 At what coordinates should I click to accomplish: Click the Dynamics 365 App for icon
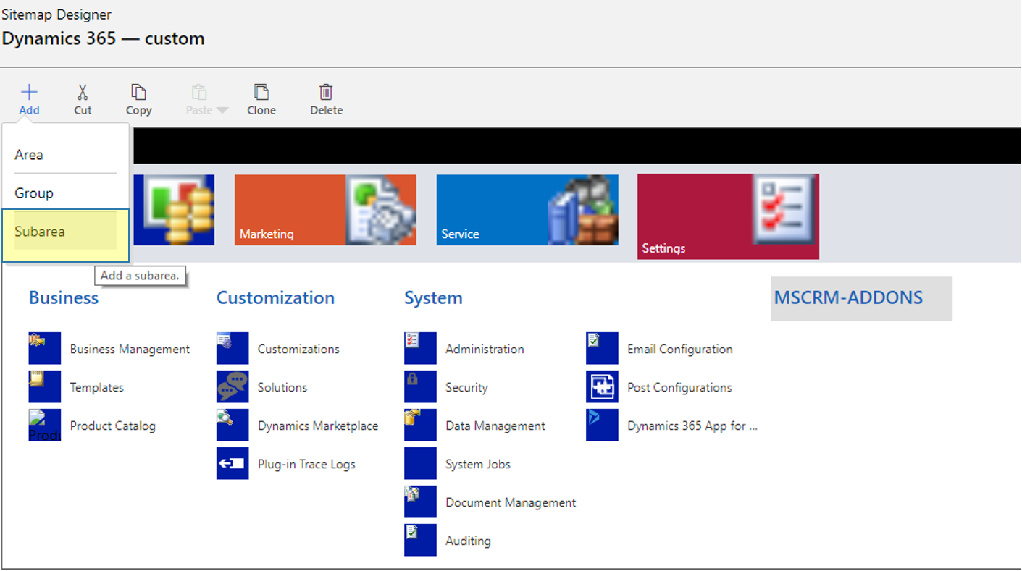[602, 425]
